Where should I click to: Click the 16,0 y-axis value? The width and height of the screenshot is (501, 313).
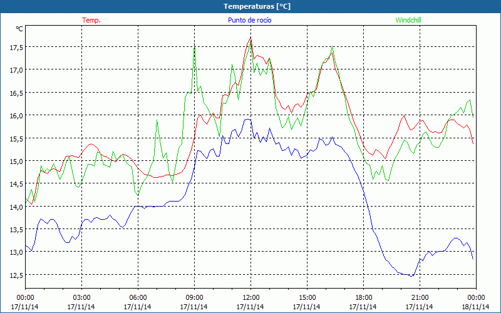point(16,116)
